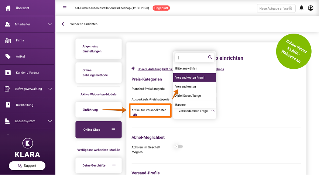
Task: Click the Buchhaltung book icon
Action: 8,105
